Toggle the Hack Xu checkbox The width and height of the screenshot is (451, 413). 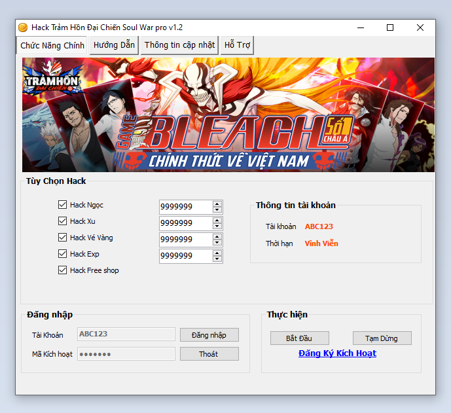[x=63, y=221]
